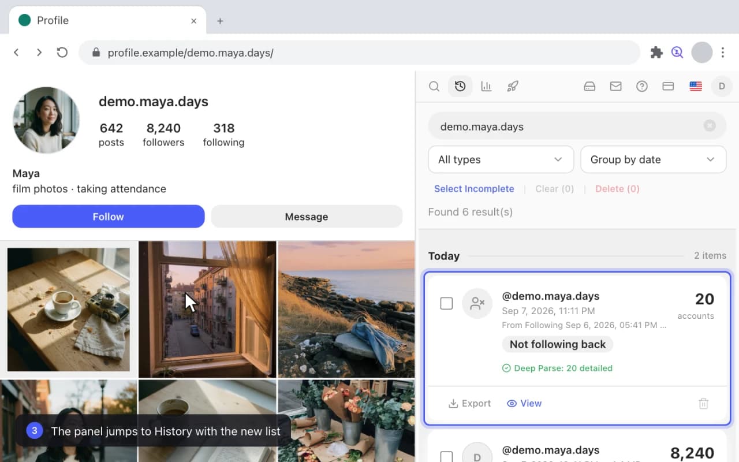The width and height of the screenshot is (739, 462).
Task: View the 20 accounts list
Action: click(x=524, y=404)
